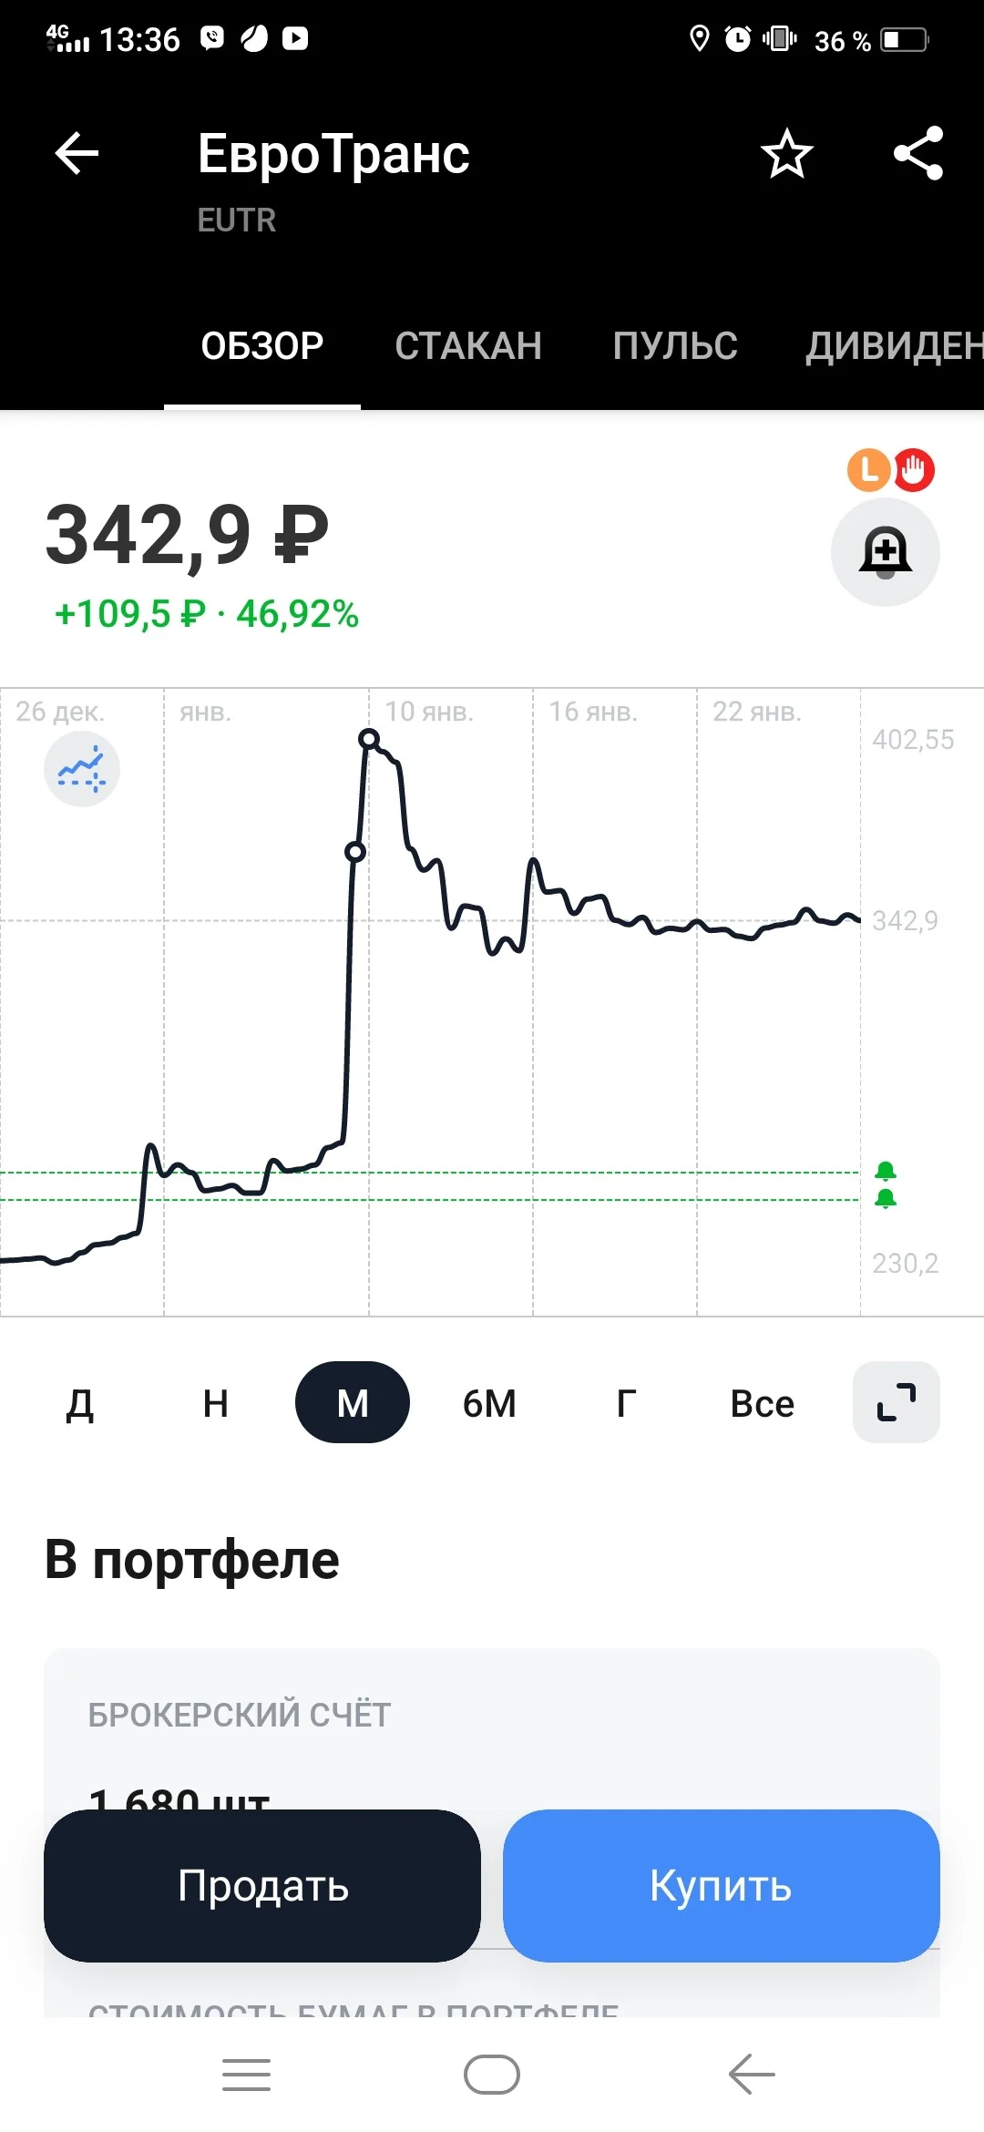Viewport: 984px width, 2132px height.
Task: Tap the Купить button
Action: [722, 1886]
